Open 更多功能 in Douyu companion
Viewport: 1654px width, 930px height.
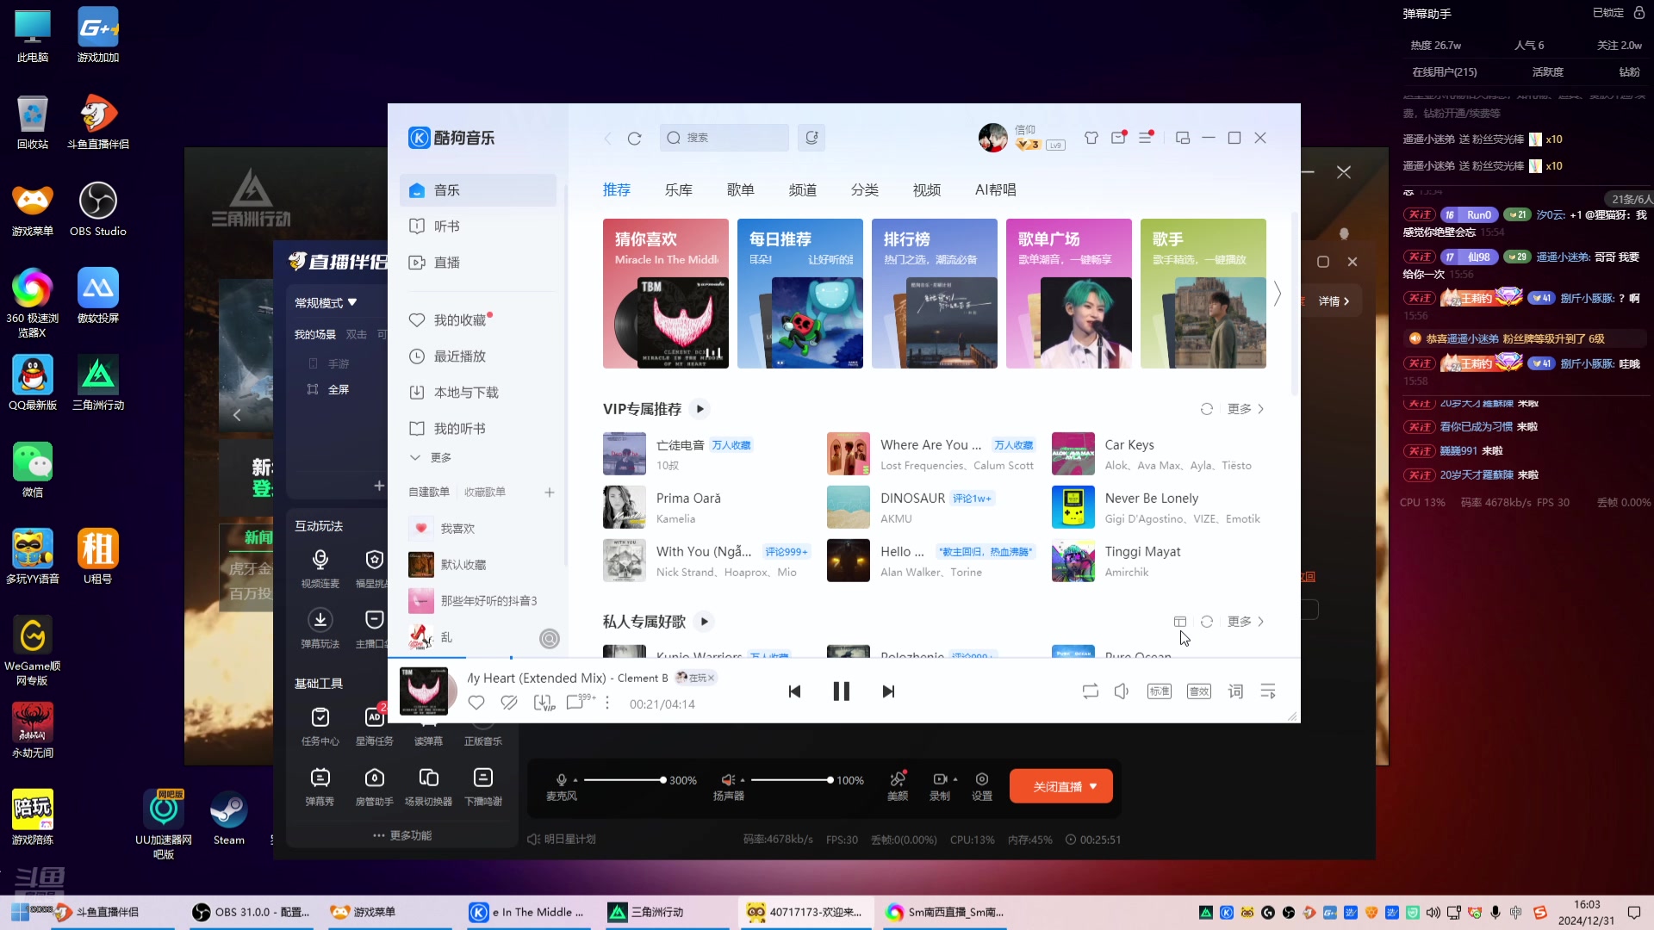402,835
